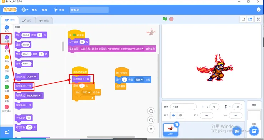Zoom in the code workspace

tap(151, 111)
